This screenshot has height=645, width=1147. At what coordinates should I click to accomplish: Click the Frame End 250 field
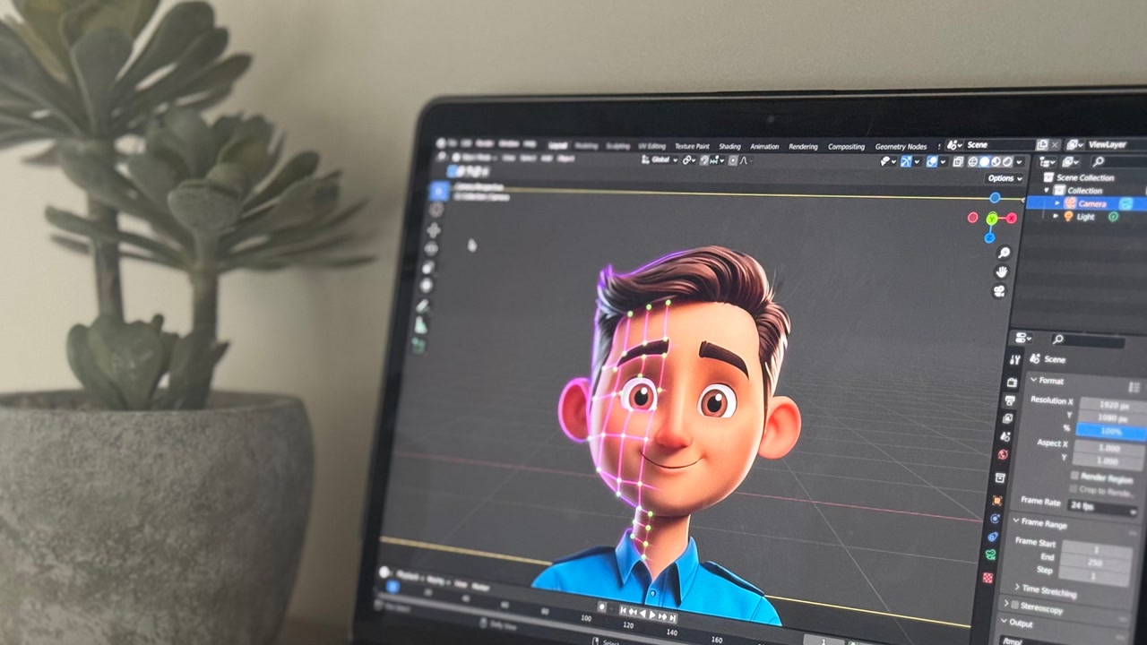tap(1095, 563)
